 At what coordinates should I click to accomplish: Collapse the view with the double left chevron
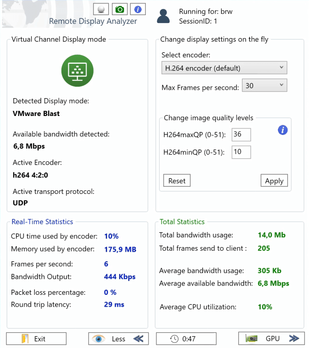[x=138, y=339]
